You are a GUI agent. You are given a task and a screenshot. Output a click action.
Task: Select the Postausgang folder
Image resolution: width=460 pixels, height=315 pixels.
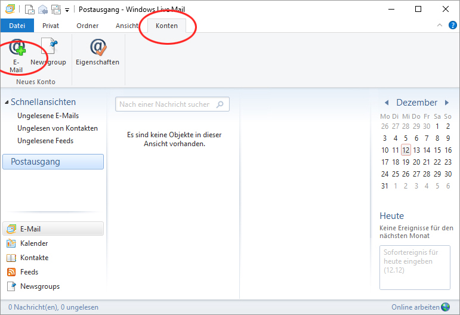[x=53, y=162]
